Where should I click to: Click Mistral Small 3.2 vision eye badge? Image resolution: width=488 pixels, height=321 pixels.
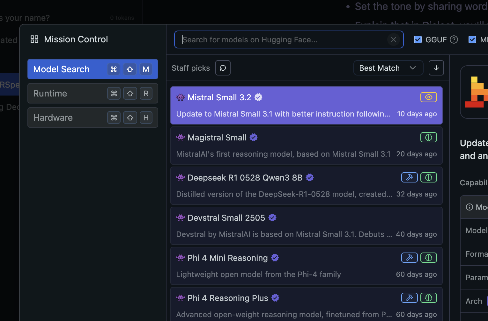(x=429, y=97)
